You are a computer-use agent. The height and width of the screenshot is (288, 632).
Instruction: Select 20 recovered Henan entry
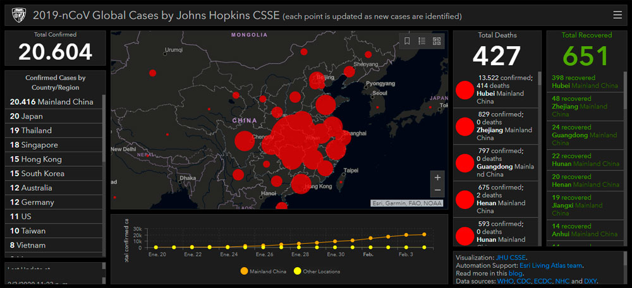(586, 181)
